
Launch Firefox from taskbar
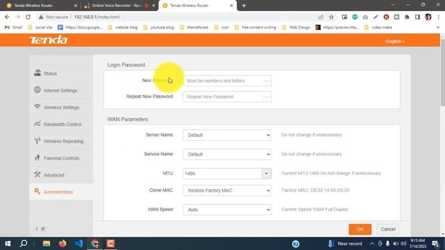[x=63, y=244]
